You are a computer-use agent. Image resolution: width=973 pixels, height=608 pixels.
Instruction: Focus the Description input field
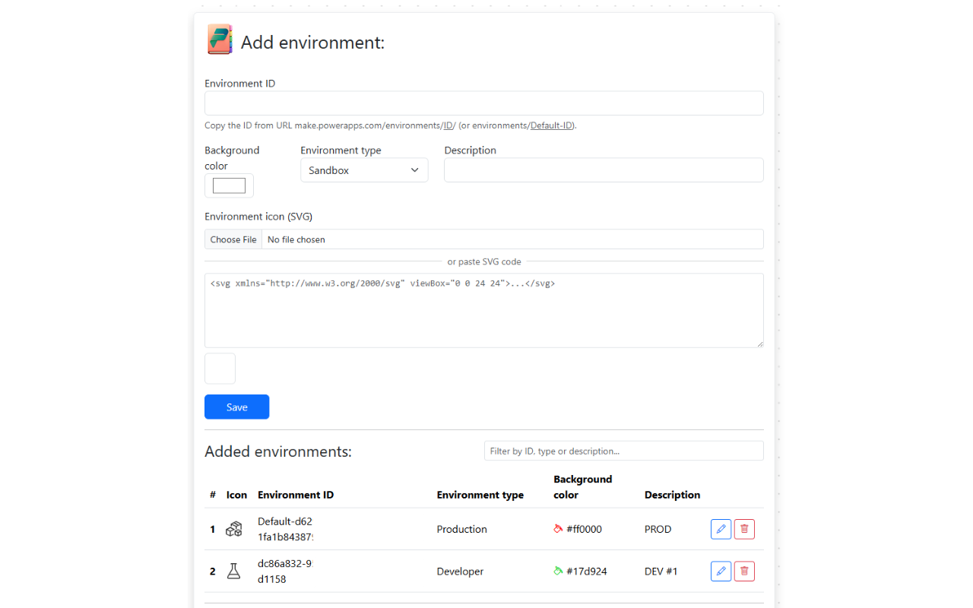604,170
